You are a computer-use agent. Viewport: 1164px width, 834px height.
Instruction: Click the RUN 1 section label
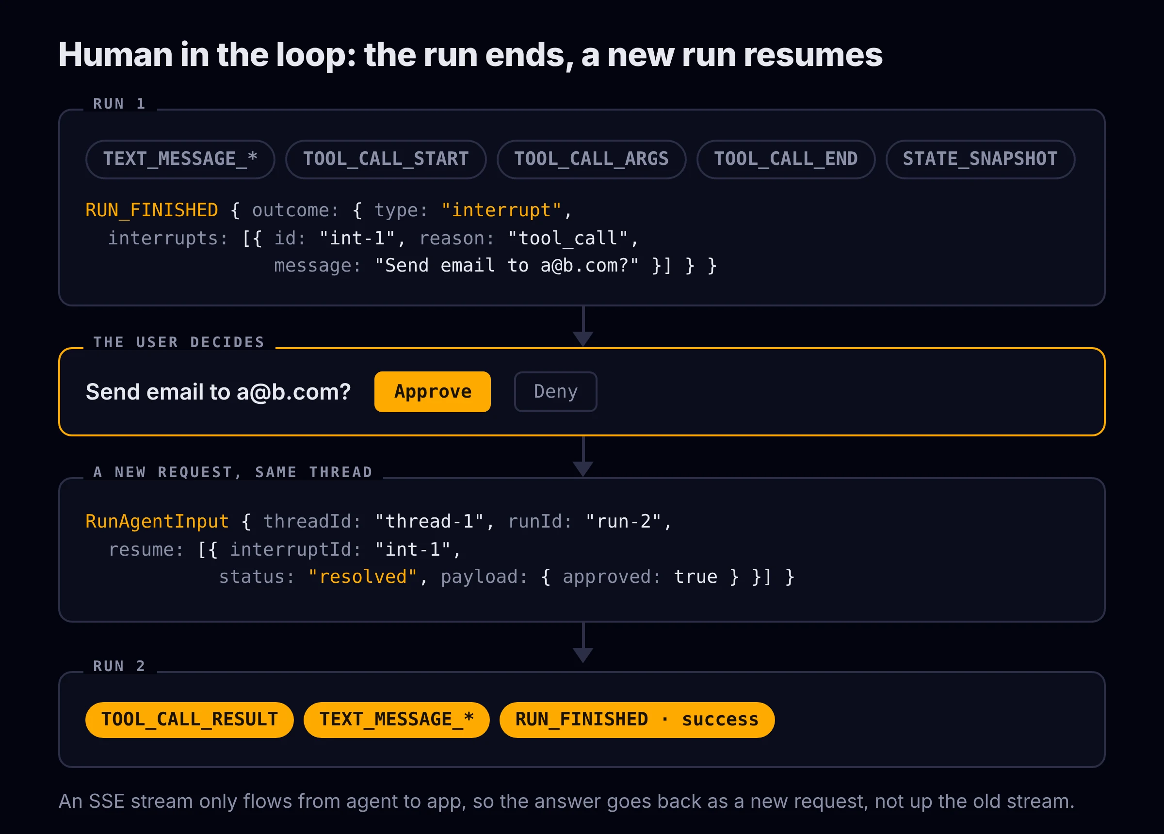pyautogui.click(x=120, y=104)
